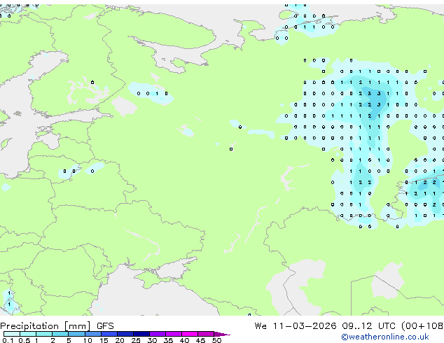
Task: Select the 30–35 mm purple legend box
Action: click(158, 334)
